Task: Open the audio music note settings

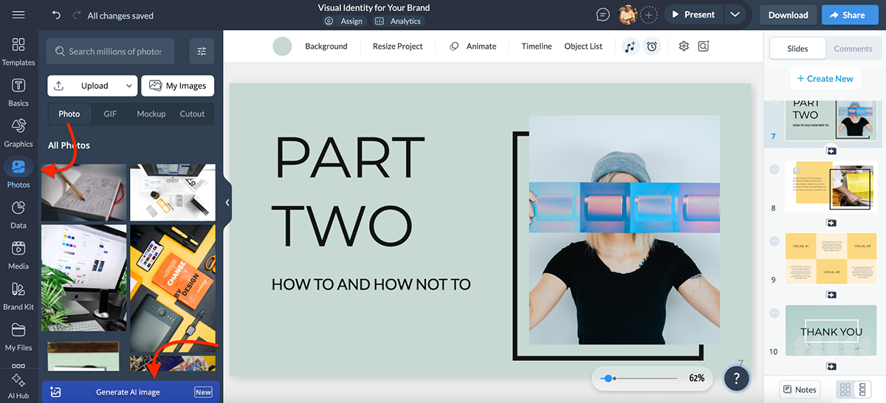Action: coord(629,46)
